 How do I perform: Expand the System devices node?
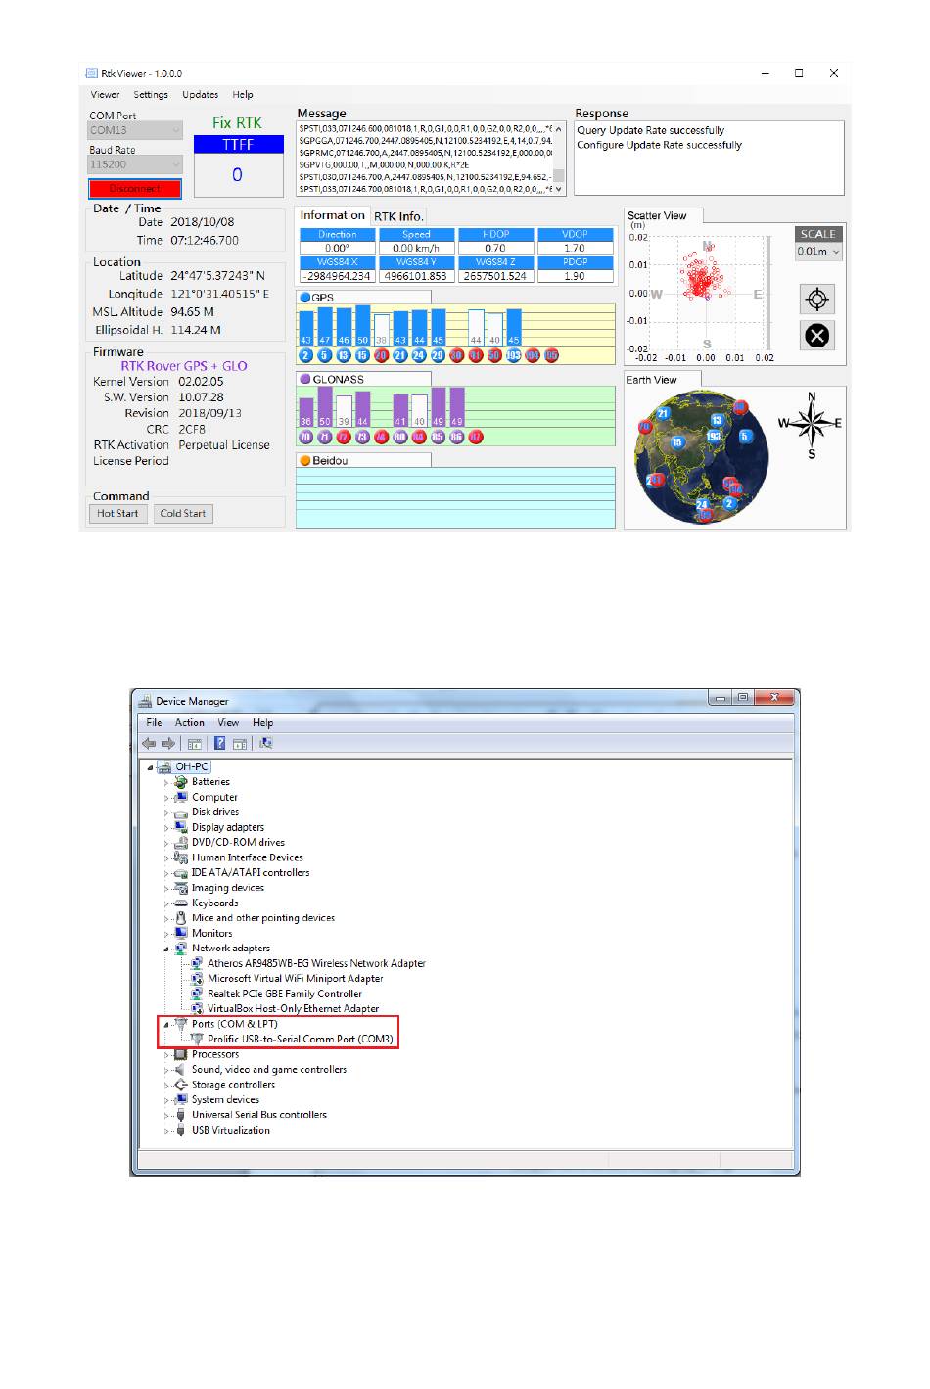[x=166, y=1100]
